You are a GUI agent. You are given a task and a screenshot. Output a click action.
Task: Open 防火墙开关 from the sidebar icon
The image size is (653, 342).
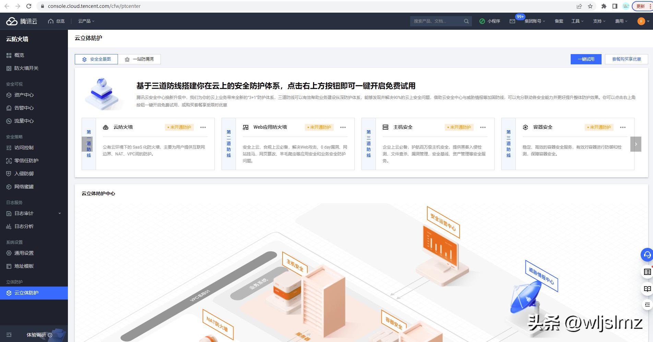pyautogui.click(x=9, y=68)
